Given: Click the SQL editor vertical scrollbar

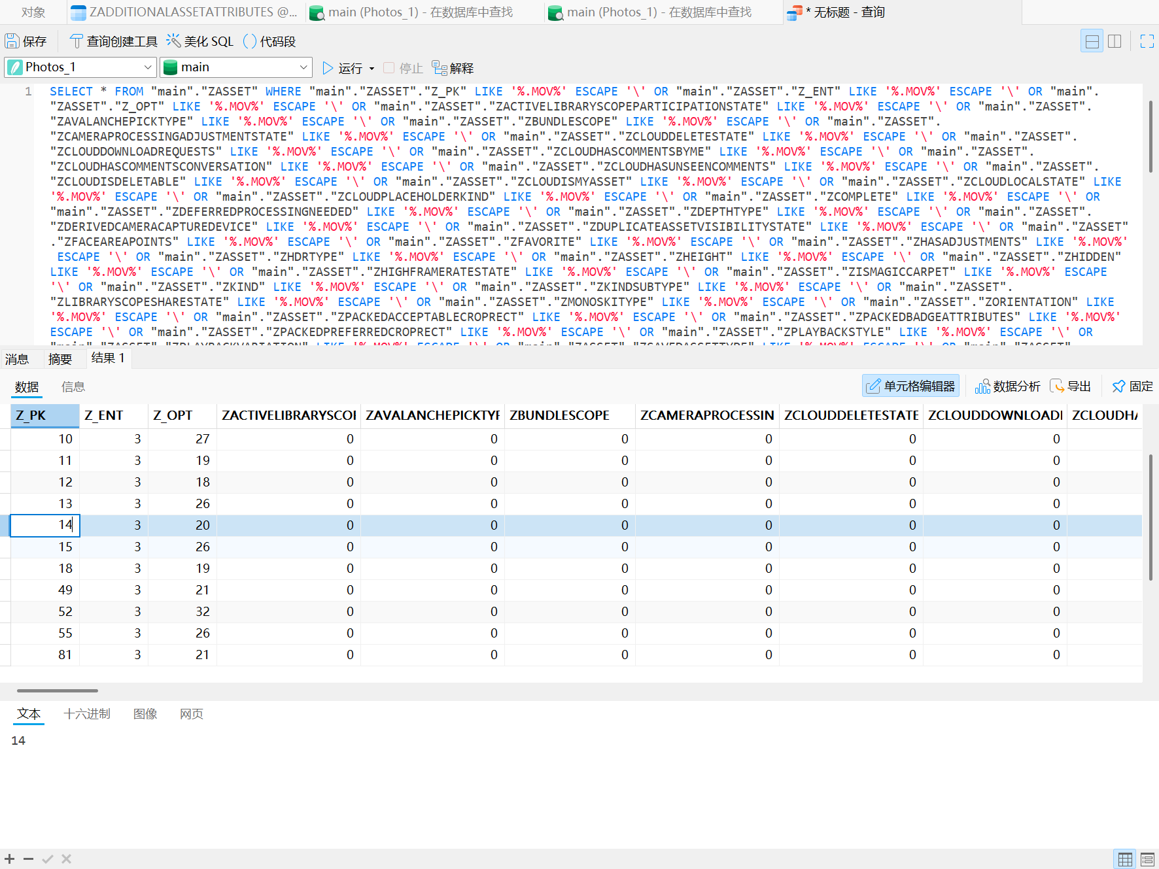Looking at the screenshot, I should click(1150, 137).
